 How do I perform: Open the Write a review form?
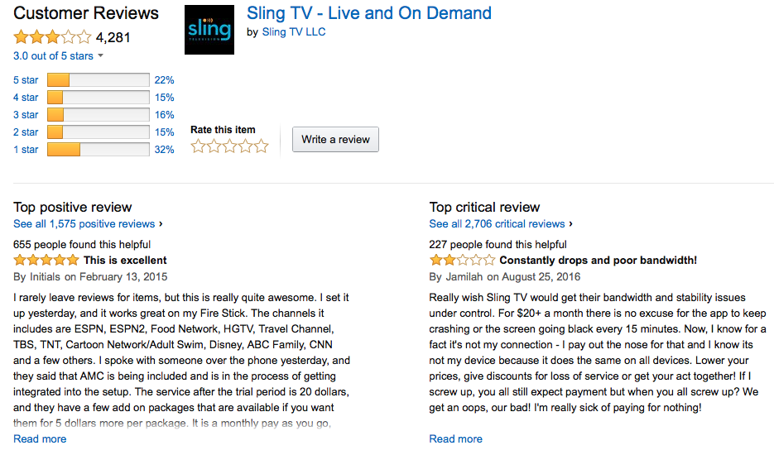pos(335,140)
